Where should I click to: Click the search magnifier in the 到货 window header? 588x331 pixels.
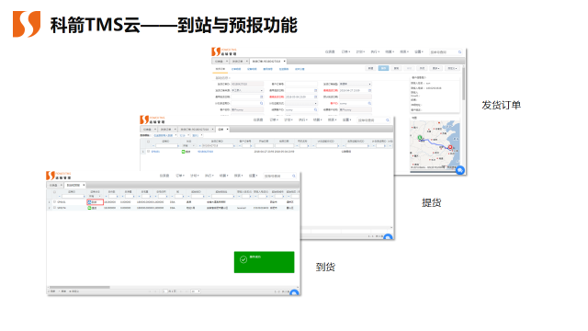coord(294,176)
